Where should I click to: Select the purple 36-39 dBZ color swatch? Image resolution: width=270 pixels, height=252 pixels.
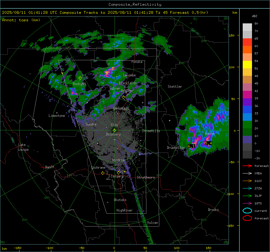[247, 102]
